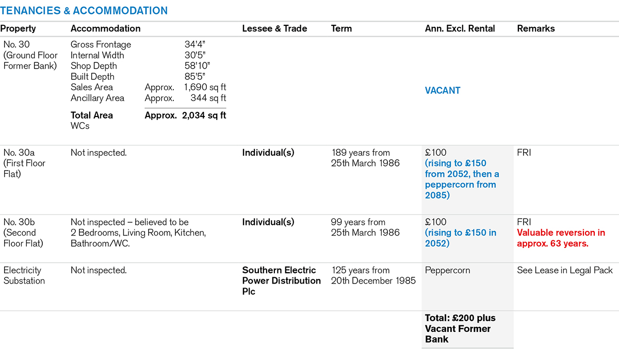This screenshot has width=619, height=349.
Task: Click the Remarks column header
Action: (536, 29)
